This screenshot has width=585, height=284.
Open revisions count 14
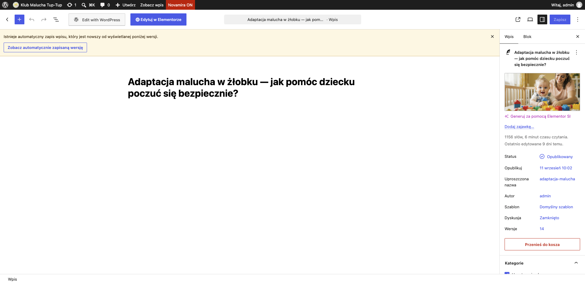[542, 229]
